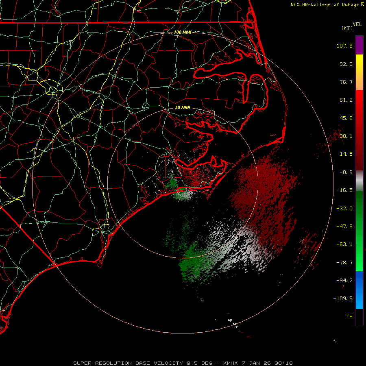Pick the gray near-zero segment of color bar
The image size is (366, 366).
[x=359, y=181]
